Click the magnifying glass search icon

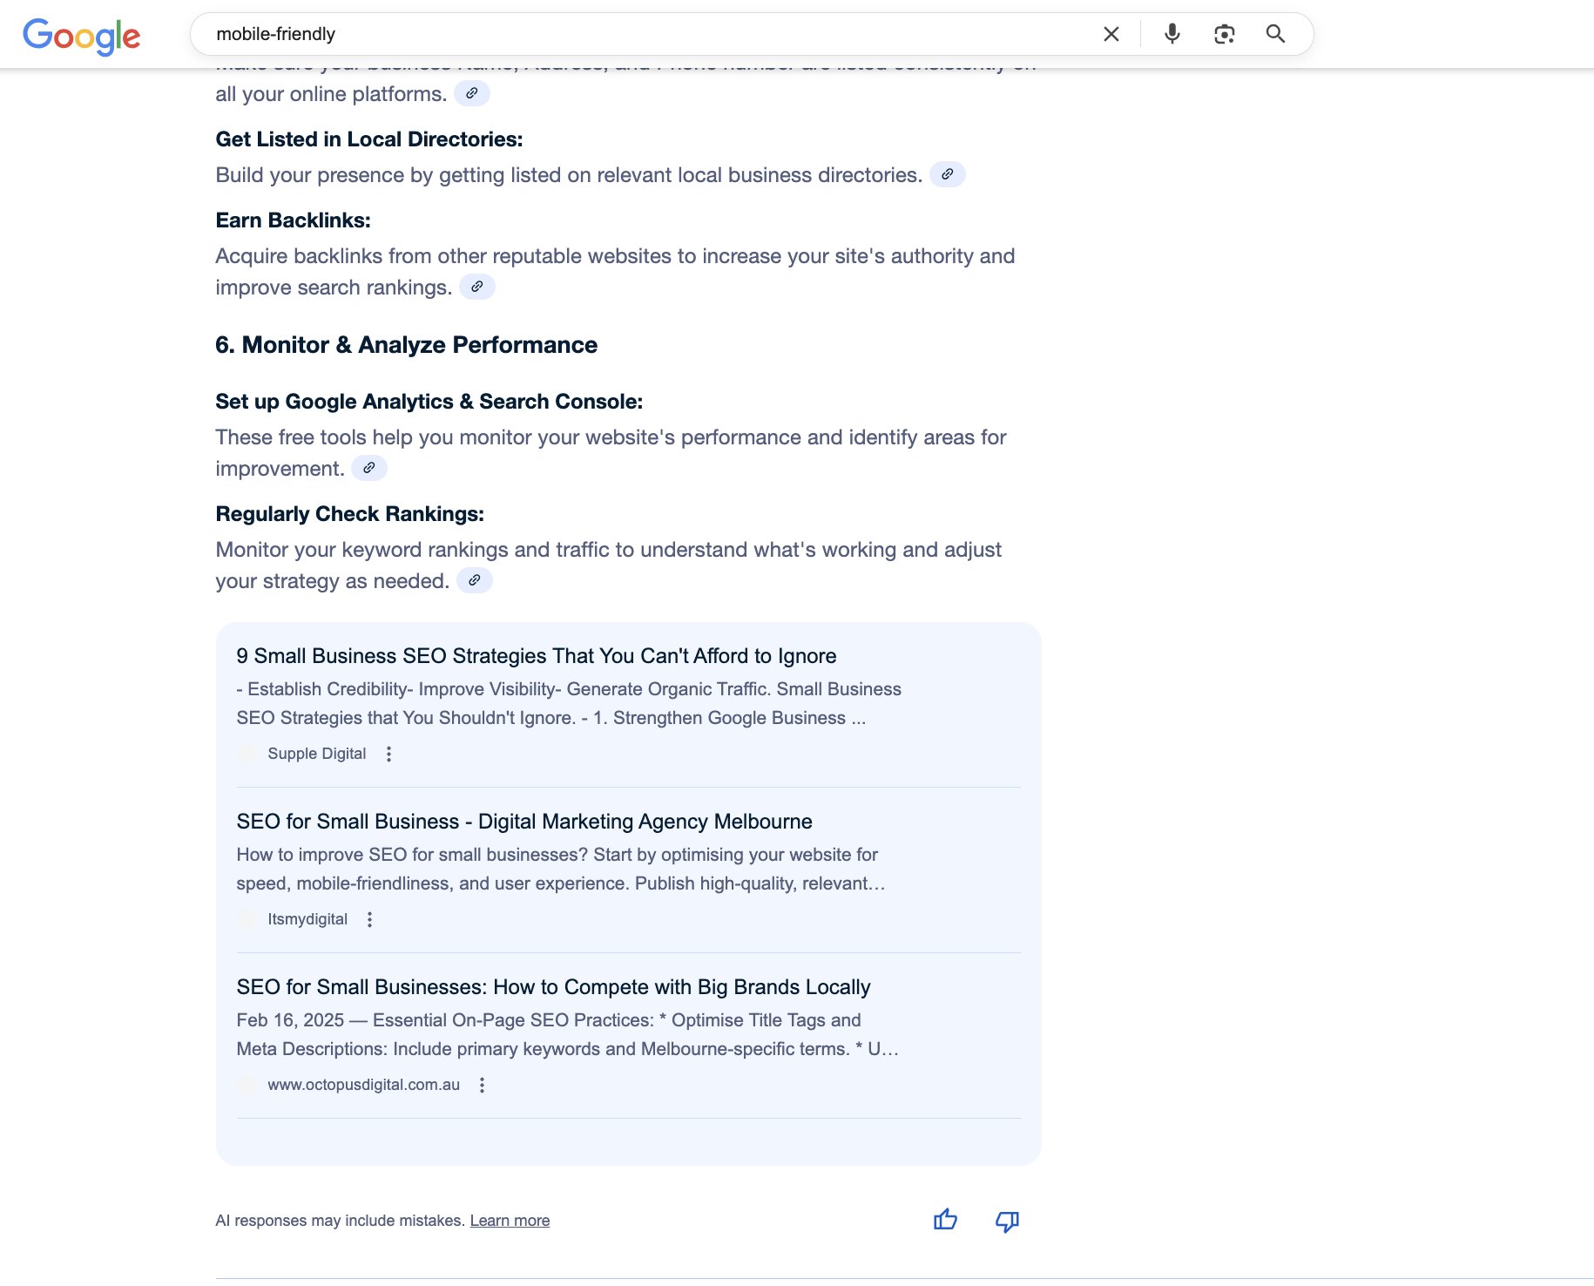point(1276,34)
